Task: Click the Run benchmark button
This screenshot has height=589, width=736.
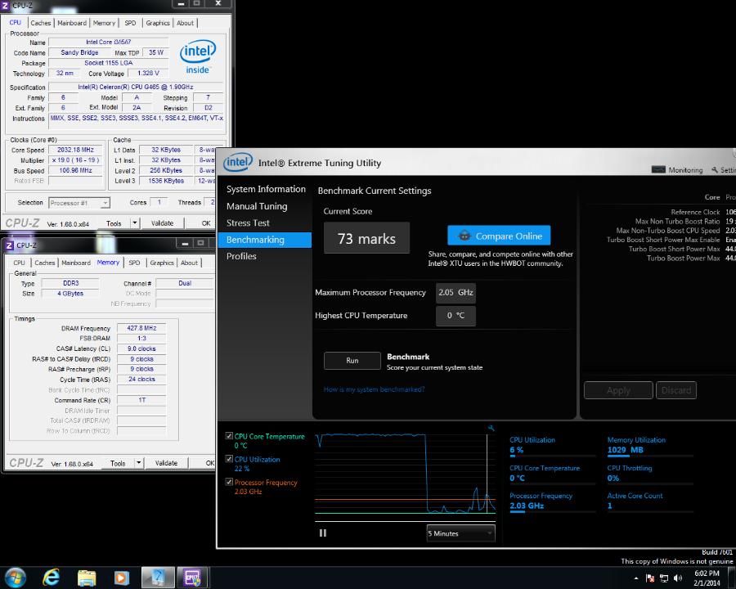Action: (x=352, y=360)
